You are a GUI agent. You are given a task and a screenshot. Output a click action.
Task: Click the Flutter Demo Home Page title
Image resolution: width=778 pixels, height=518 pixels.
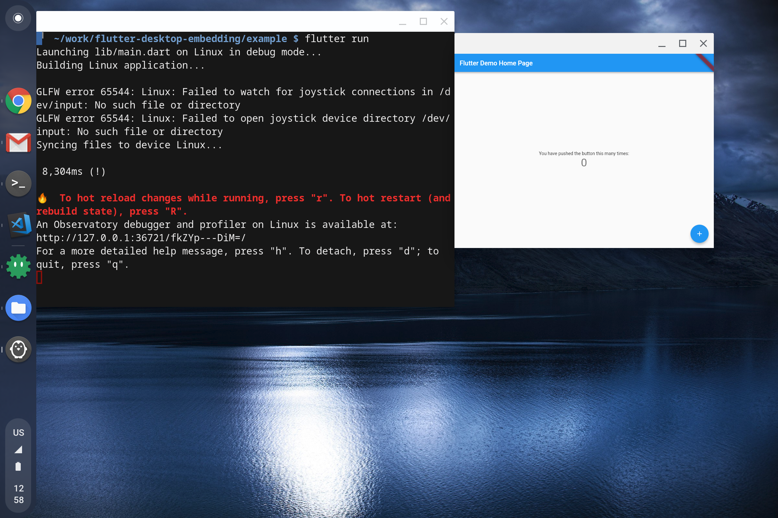pyautogui.click(x=496, y=63)
